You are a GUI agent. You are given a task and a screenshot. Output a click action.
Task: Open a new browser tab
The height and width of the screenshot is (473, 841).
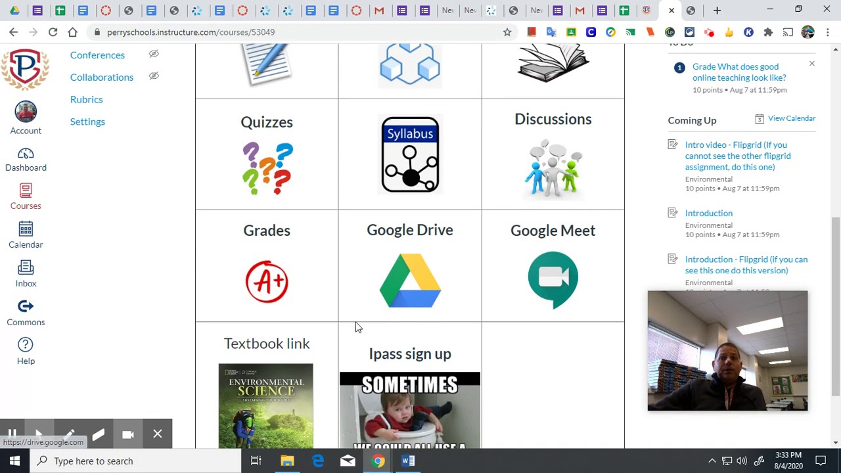717,11
